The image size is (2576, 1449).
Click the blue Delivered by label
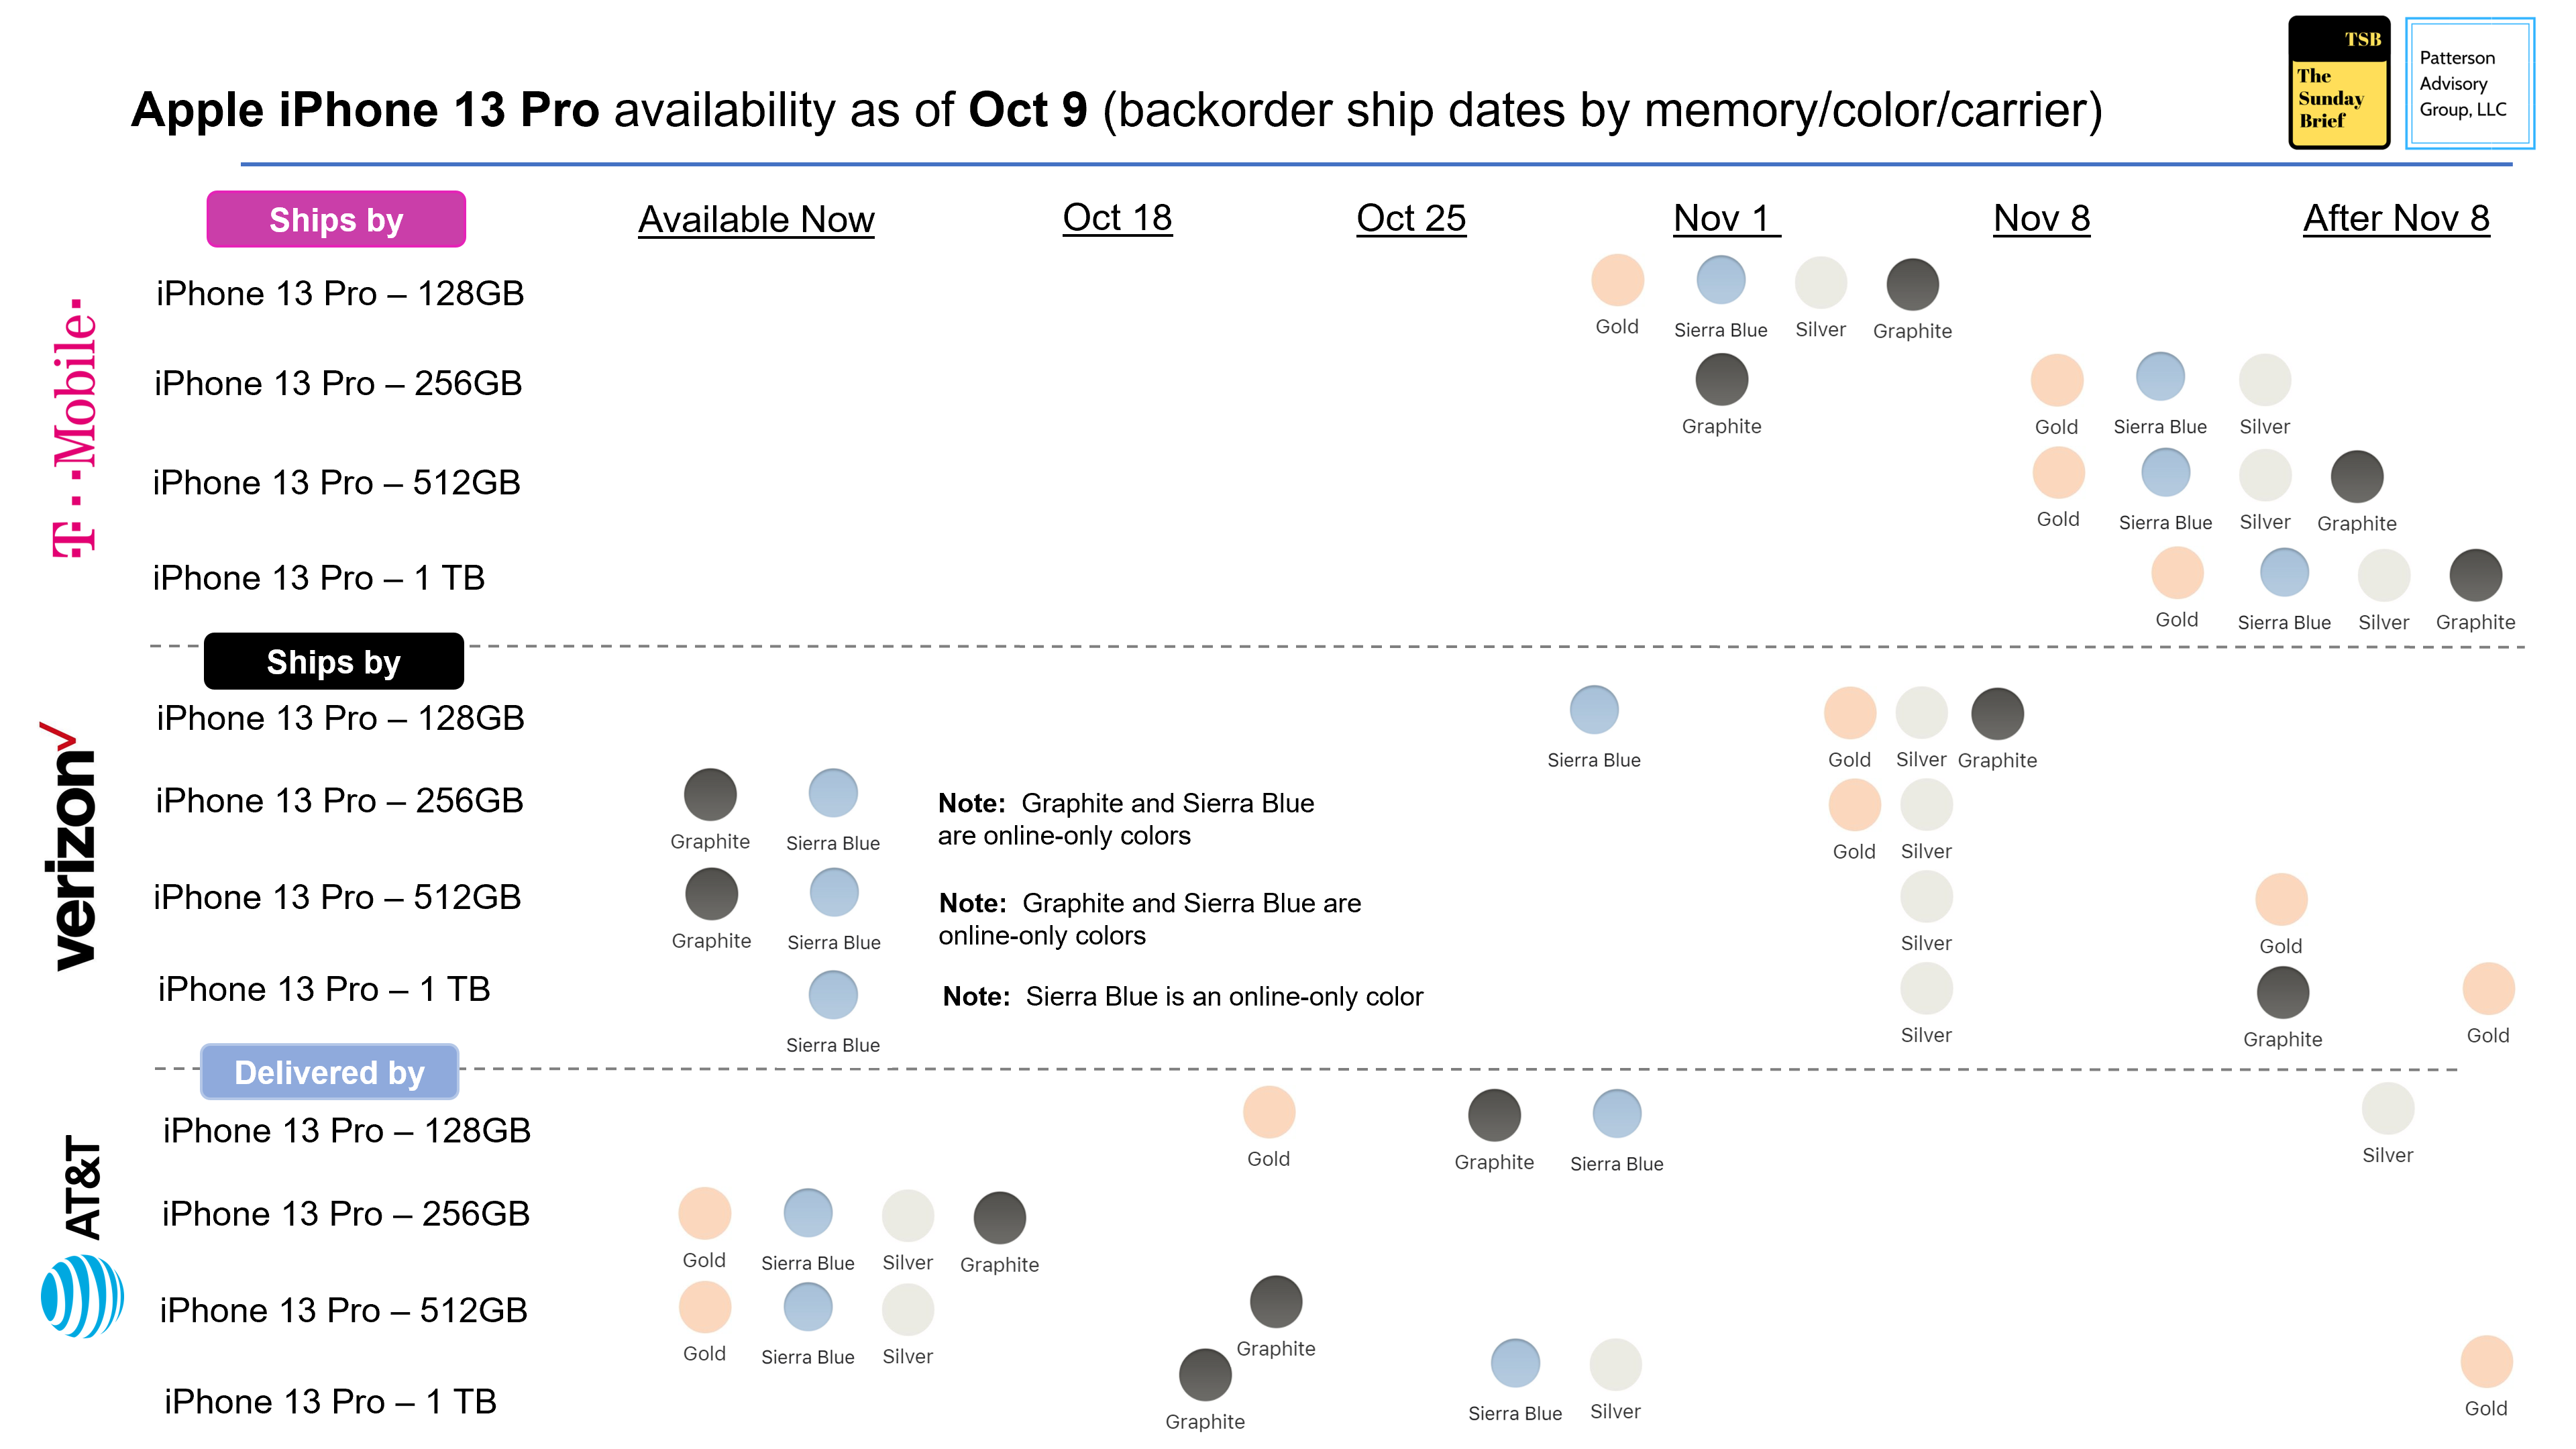330,1072
